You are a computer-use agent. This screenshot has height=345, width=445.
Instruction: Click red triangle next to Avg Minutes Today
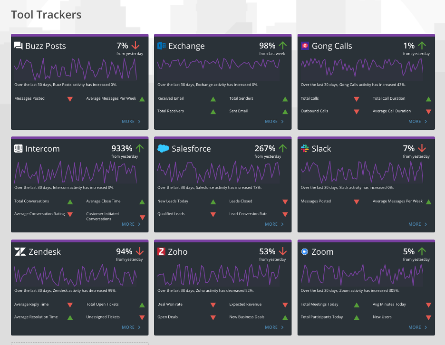428,305
